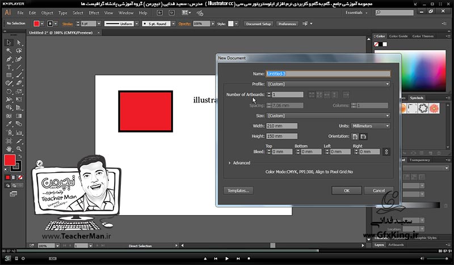454x265 pixels.
Task: Open the zoom level dropdown in status bar
Action: pos(58,246)
